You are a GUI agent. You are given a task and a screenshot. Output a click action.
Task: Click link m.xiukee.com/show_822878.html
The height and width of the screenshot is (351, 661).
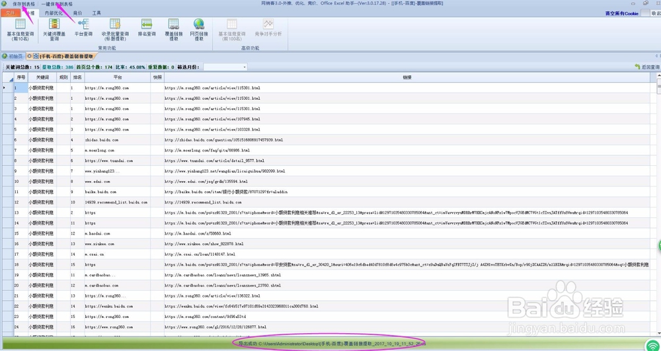(x=204, y=244)
